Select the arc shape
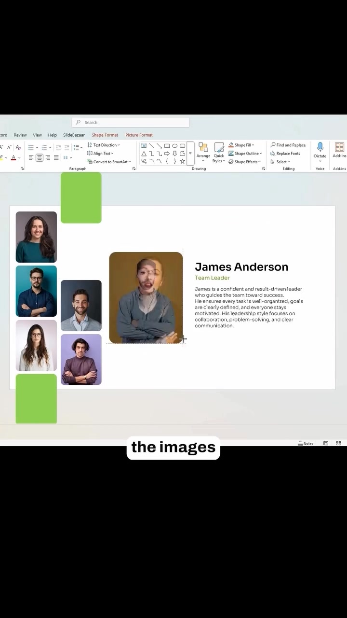 [151, 161]
